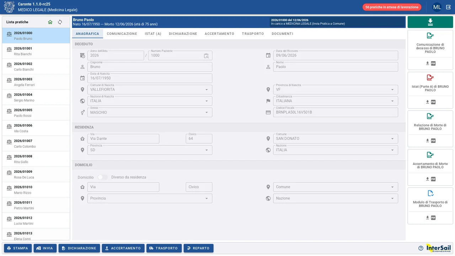This screenshot has width=455, height=256.
Task: Click the search icon in Numero Paziente
Action: point(206,56)
